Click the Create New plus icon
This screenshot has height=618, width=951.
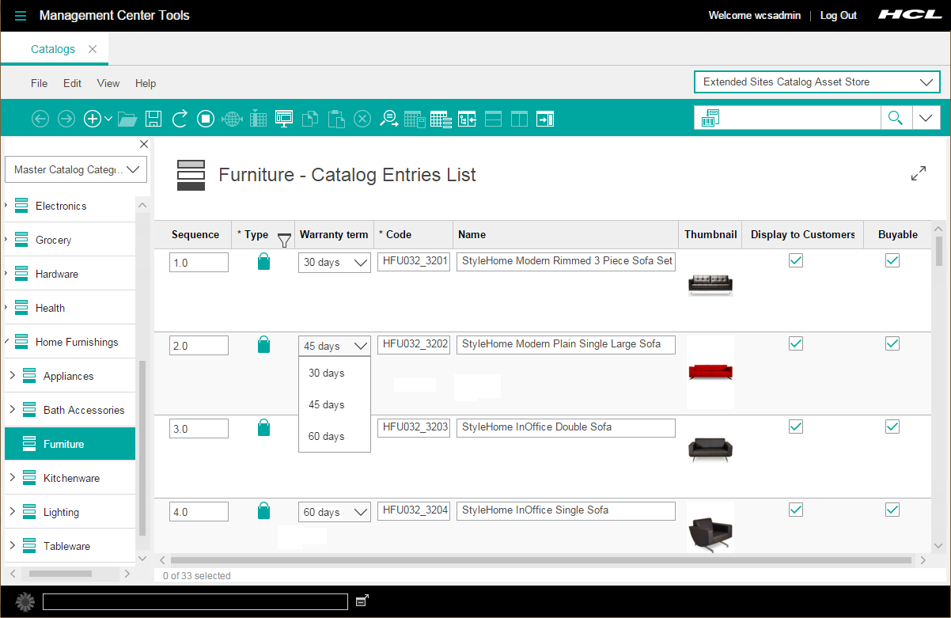[93, 119]
